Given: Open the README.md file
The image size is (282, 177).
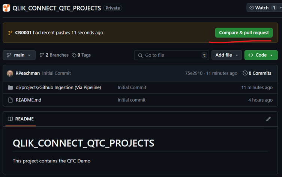Looking at the screenshot, I should click(28, 100).
